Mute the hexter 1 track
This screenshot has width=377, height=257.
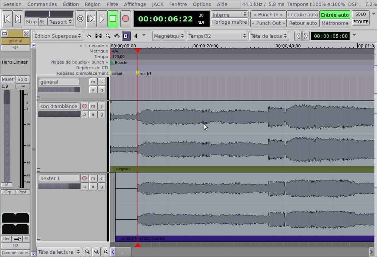pos(93,178)
